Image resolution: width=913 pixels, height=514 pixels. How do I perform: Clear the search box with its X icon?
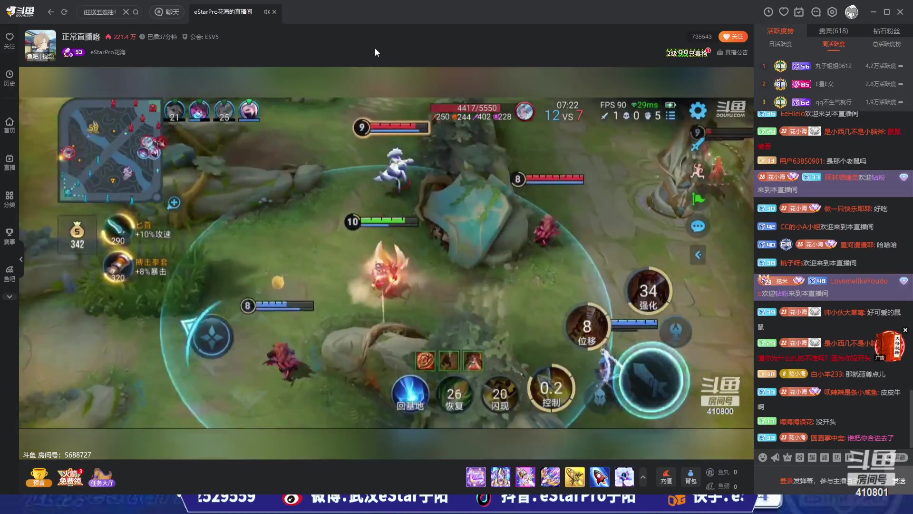(126, 12)
